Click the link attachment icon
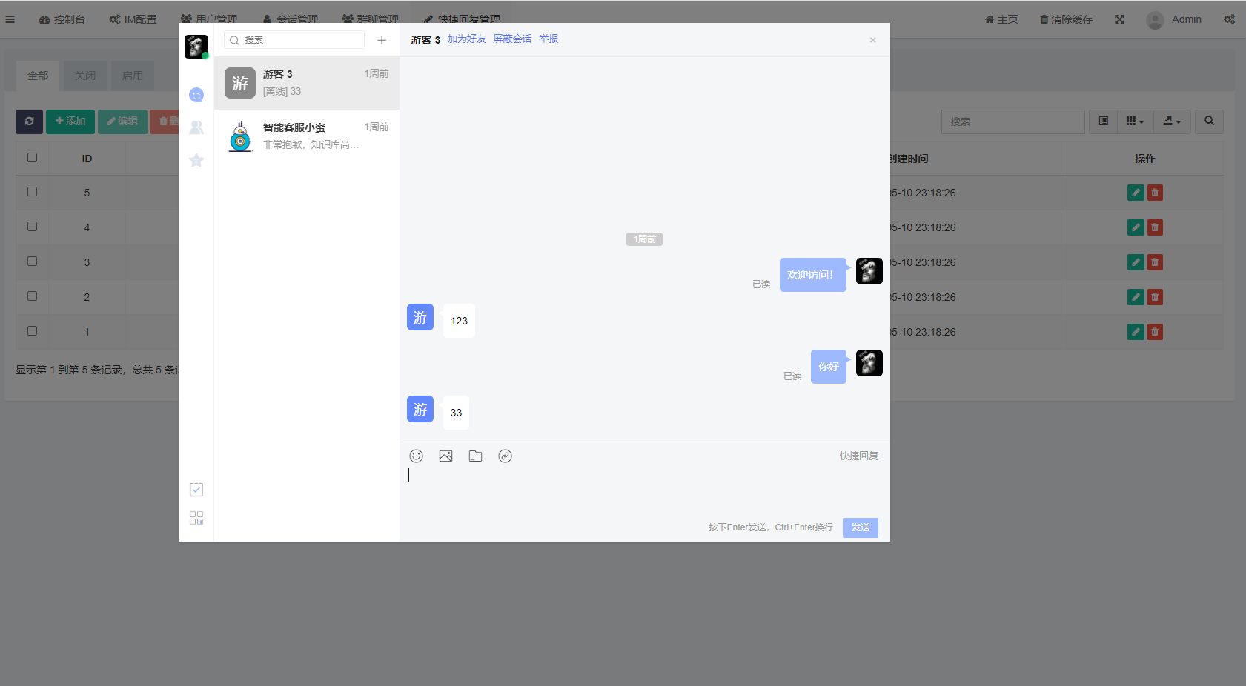 pyautogui.click(x=505, y=456)
